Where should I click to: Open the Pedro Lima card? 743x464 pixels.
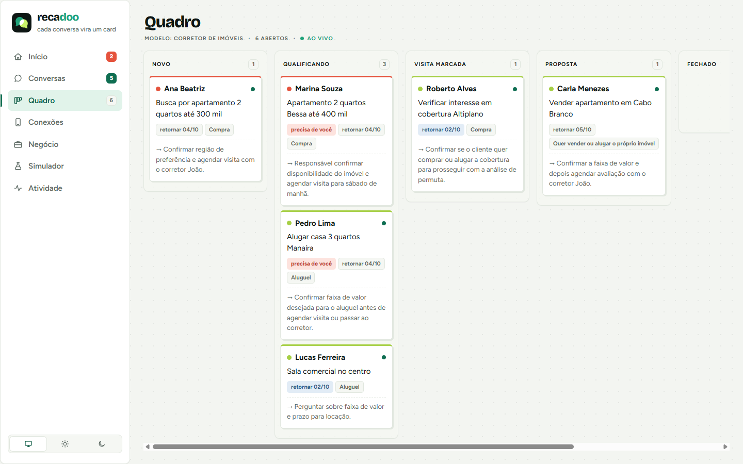click(x=336, y=275)
